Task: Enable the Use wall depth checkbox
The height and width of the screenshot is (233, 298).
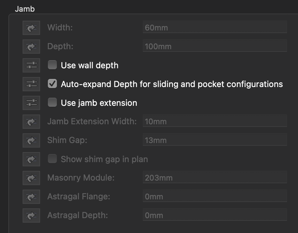Action: pyautogui.click(x=52, y=65)
